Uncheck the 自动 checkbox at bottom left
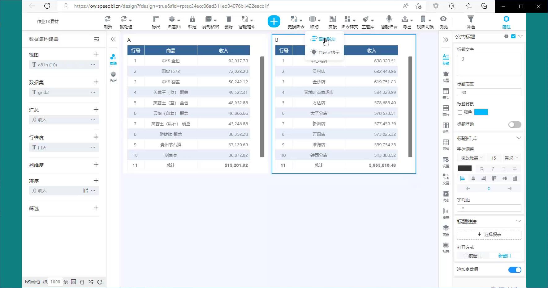 click(28, 282)
